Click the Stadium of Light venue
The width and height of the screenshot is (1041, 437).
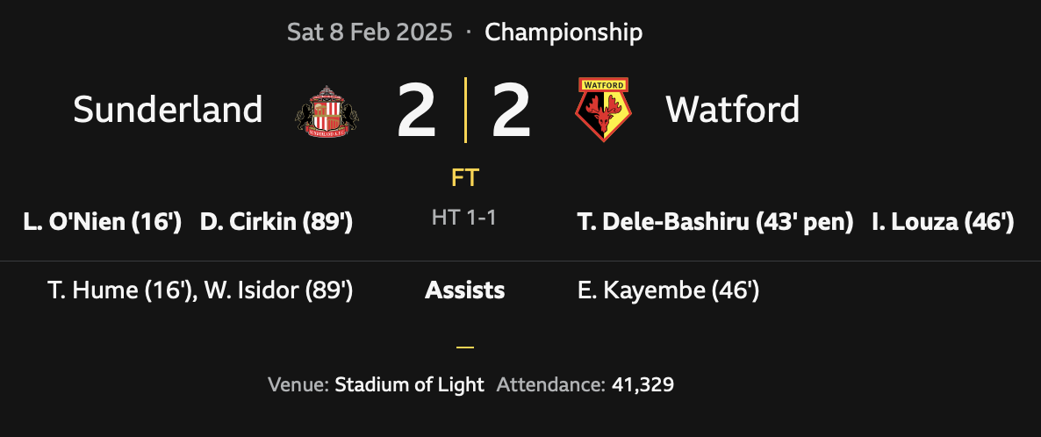point(409,384)
